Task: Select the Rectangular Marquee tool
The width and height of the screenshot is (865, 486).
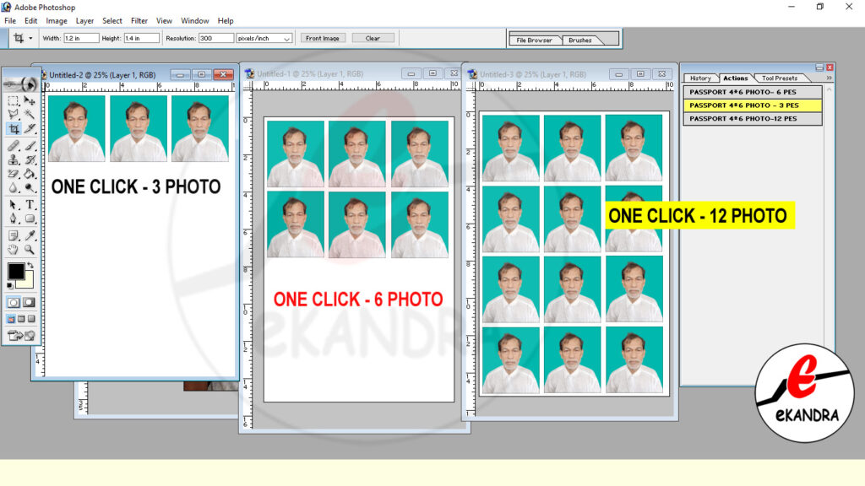Action: click(14, 100)
